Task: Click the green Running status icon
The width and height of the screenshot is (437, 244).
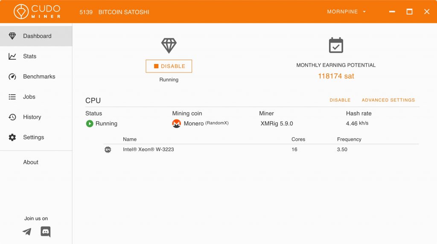Action: click(90, 124)
